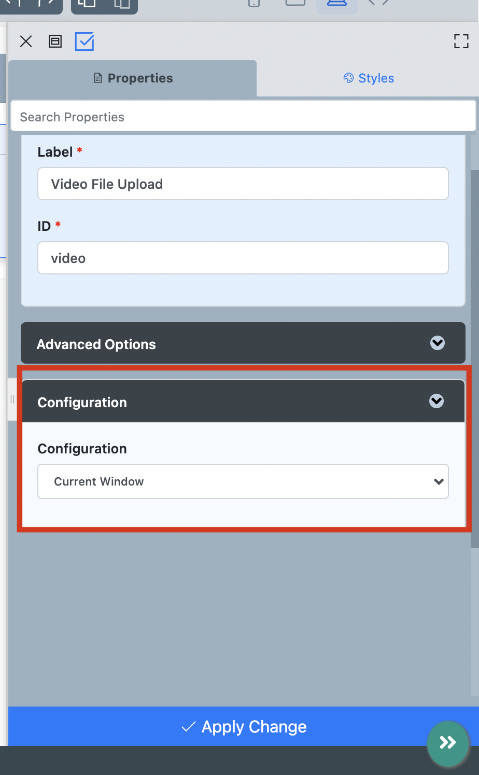The width and height of the screenshot is (479, 775).
Task: Click the mobile device view icon
Action: point(254,4)
